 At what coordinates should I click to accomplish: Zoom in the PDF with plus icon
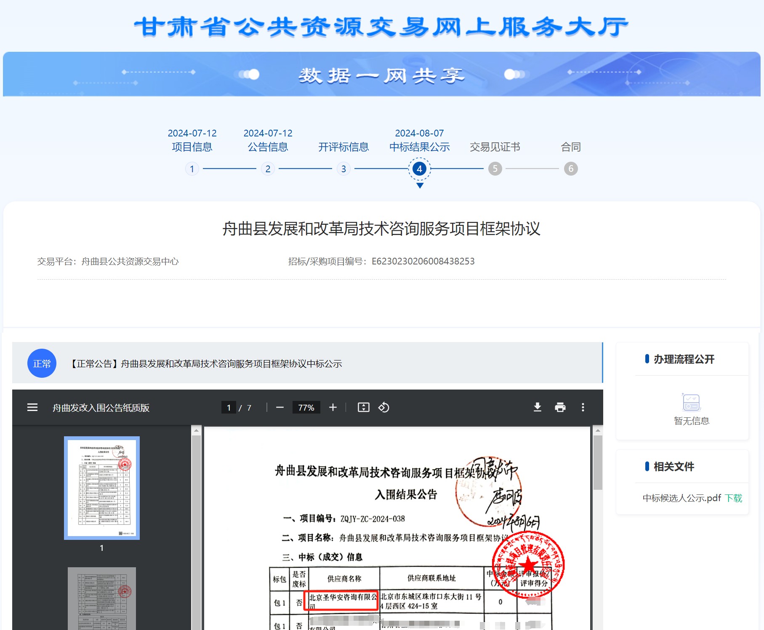[x=333, y=407]
